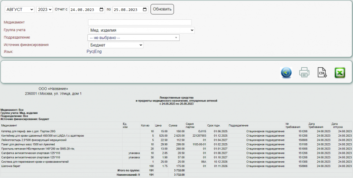Viewport: 353px width, 178px height.
Task: Click the Сумма column header
Action: tap(173, 125)
